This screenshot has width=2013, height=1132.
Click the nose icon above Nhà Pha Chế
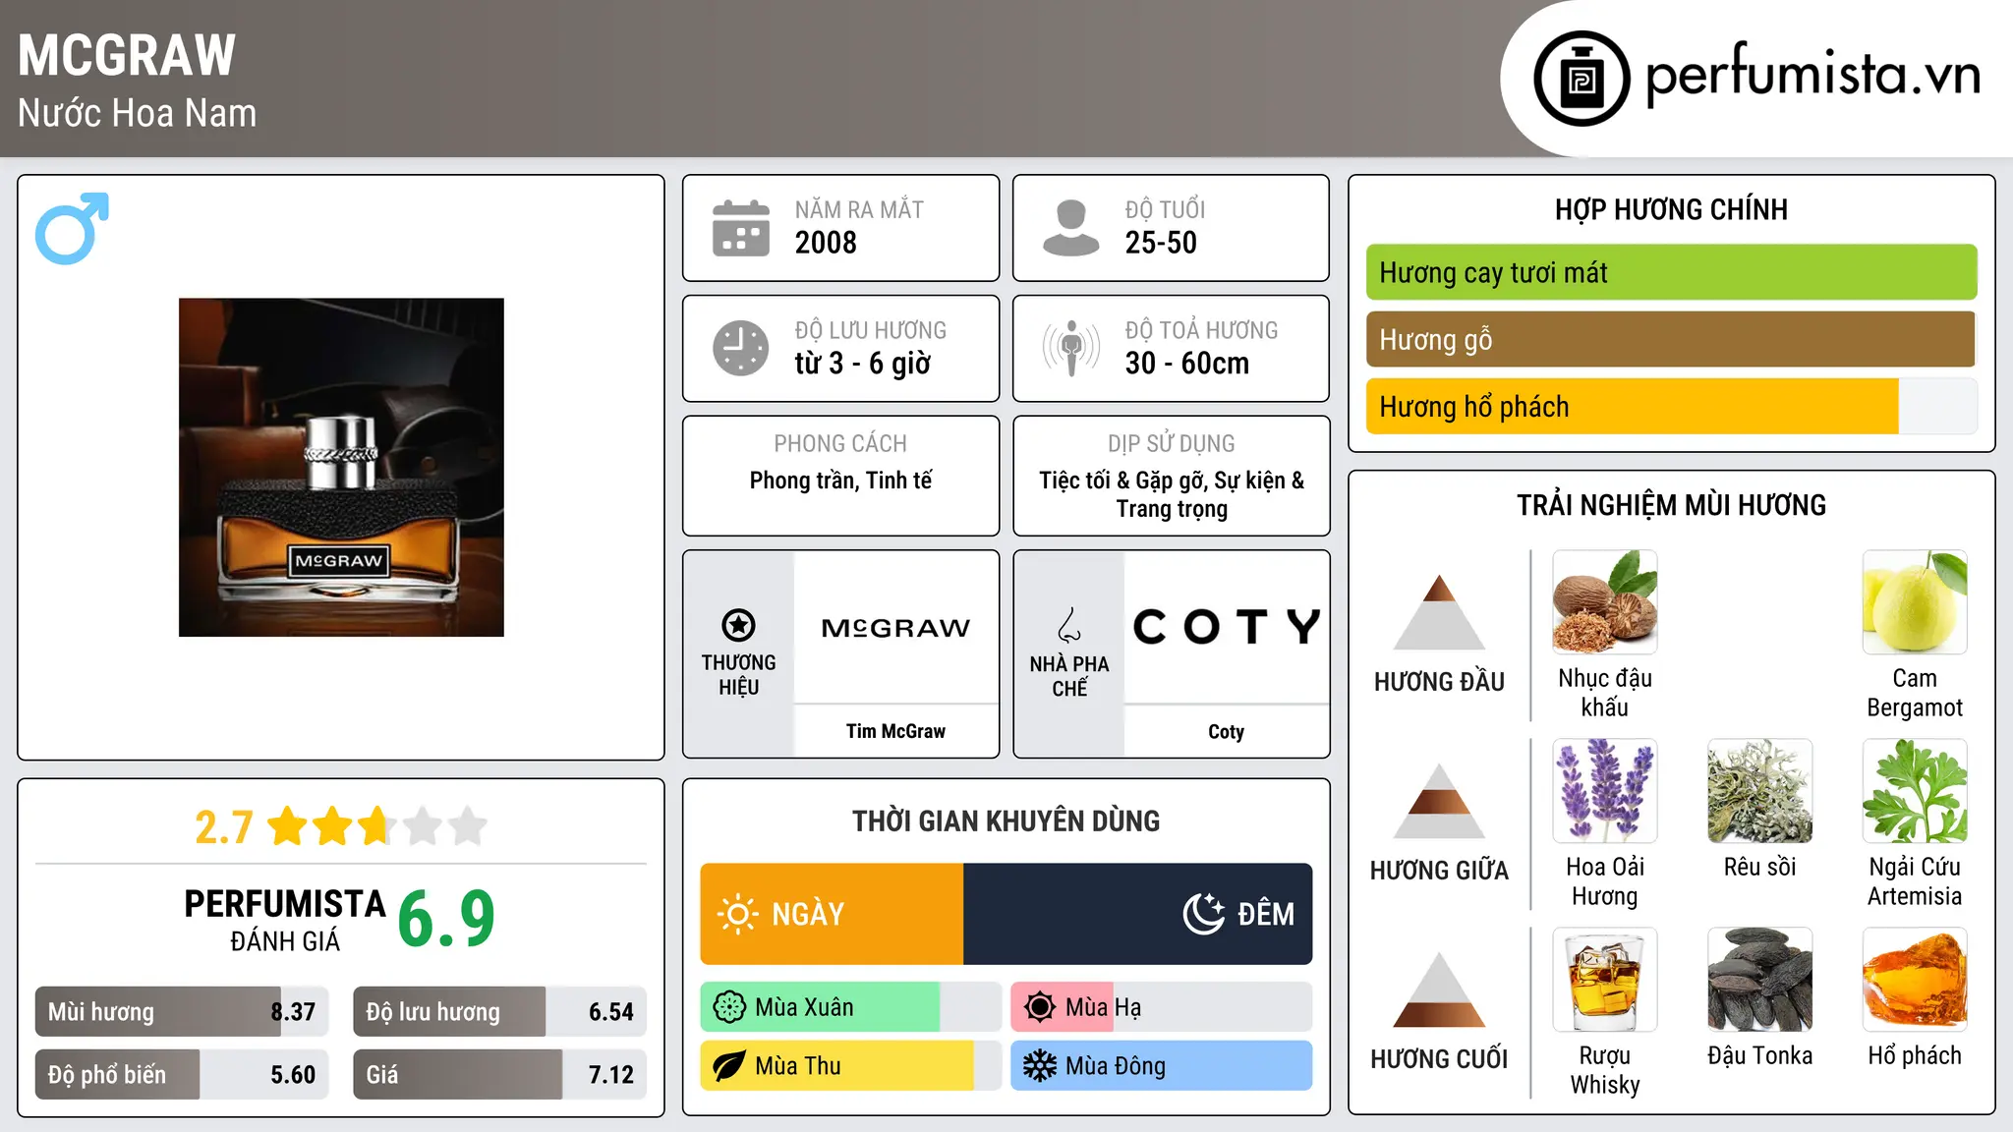(1069, 625)
